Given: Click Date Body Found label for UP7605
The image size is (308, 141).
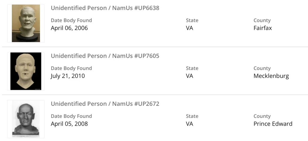Looking at the screenshot, I should pyautogui.click(x=71, y=68).
